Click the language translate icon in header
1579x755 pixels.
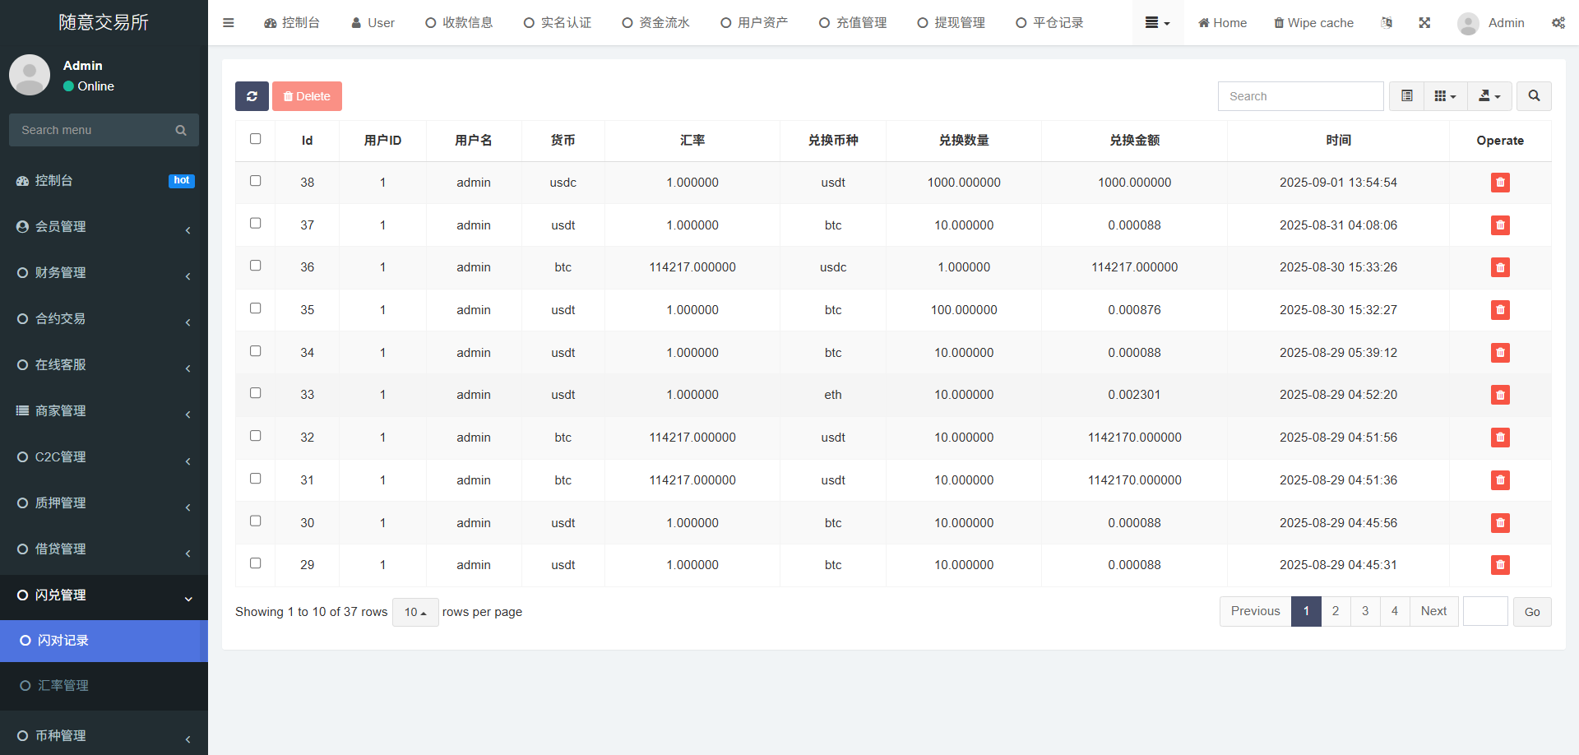[1387, 23]
